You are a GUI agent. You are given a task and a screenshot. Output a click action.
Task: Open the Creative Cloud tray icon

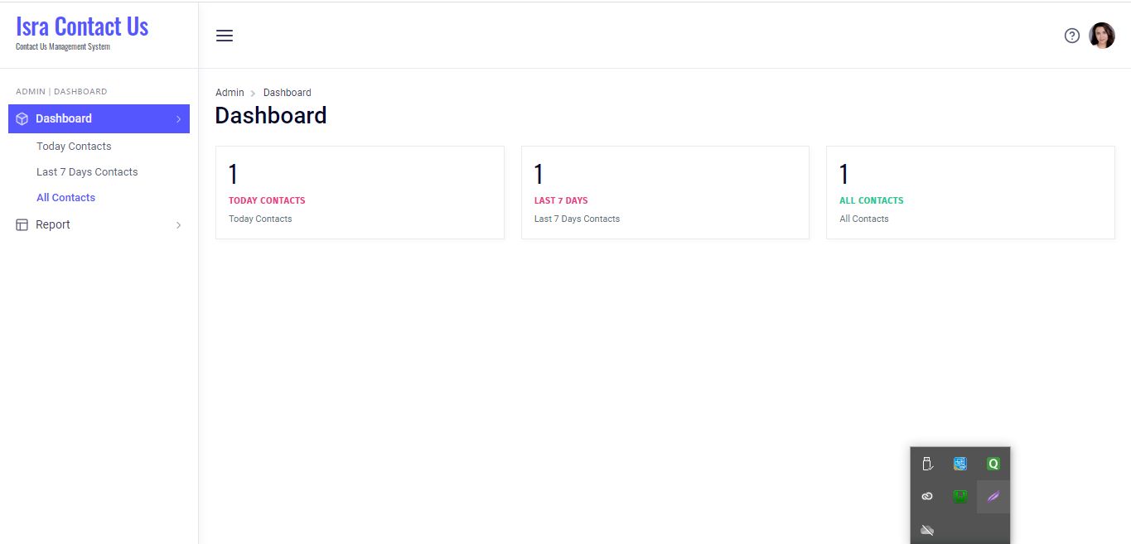tap(927, 497)
